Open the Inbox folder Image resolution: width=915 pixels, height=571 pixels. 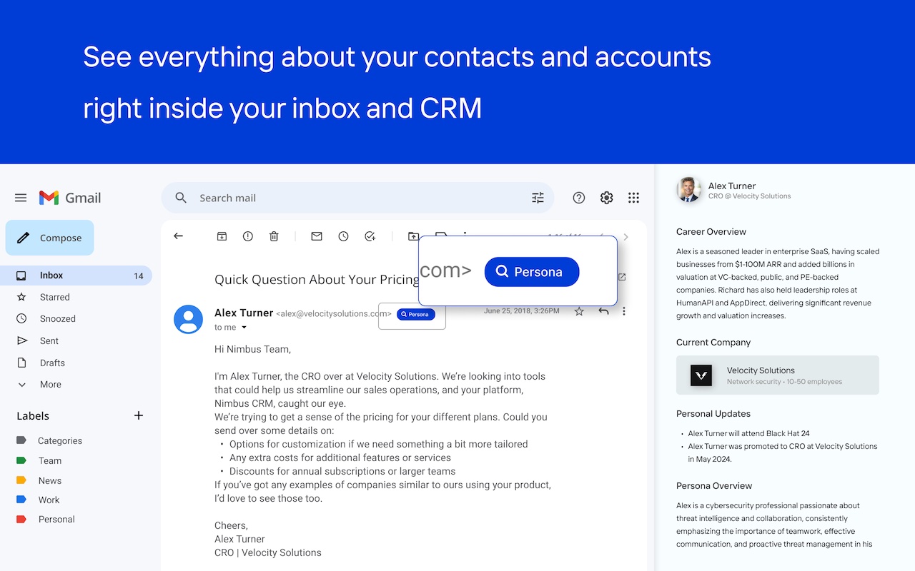(x=76, y=276)
